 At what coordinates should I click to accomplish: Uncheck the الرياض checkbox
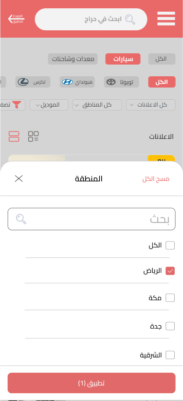pyautogui.click(x=170, y=271)
